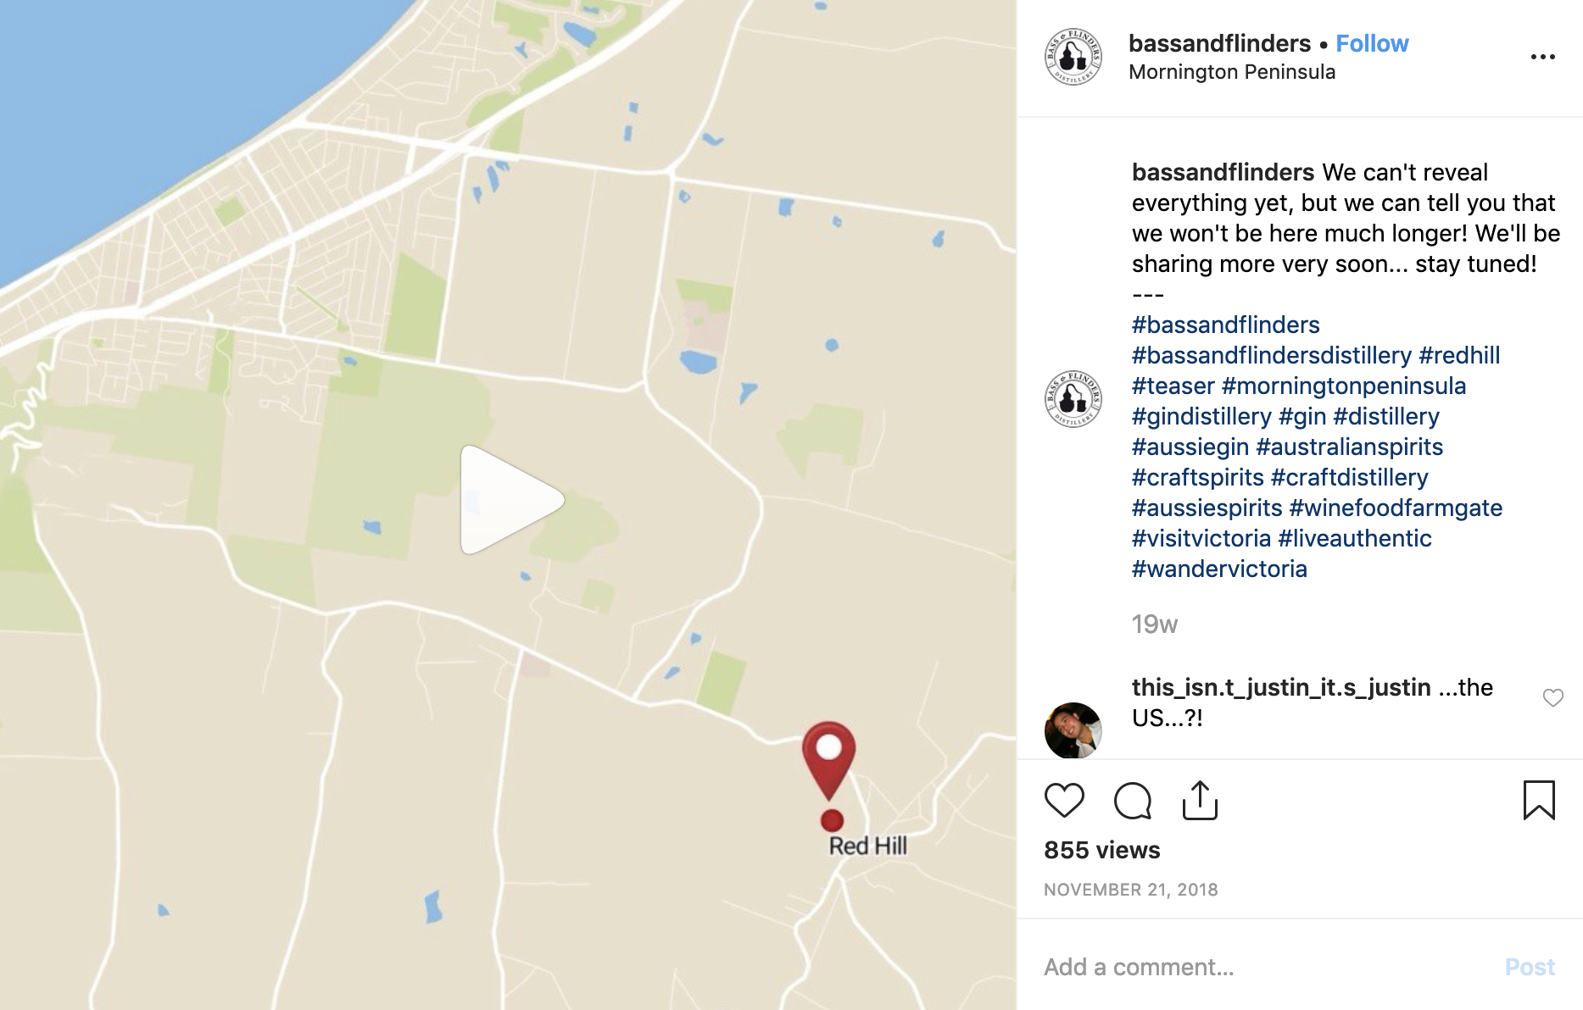Save post with the bookmark icon
This screenshot has width=1583, height=1010.
click(x=1539, y=801)
